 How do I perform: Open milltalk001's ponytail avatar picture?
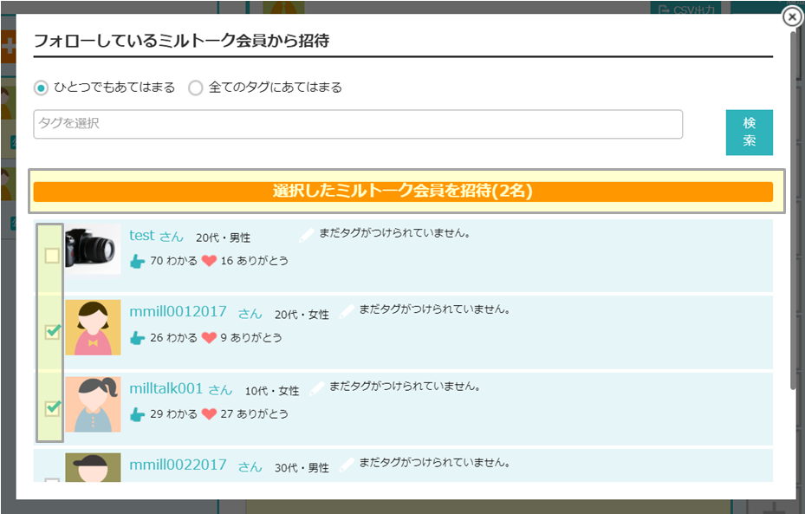pos(93,404)
